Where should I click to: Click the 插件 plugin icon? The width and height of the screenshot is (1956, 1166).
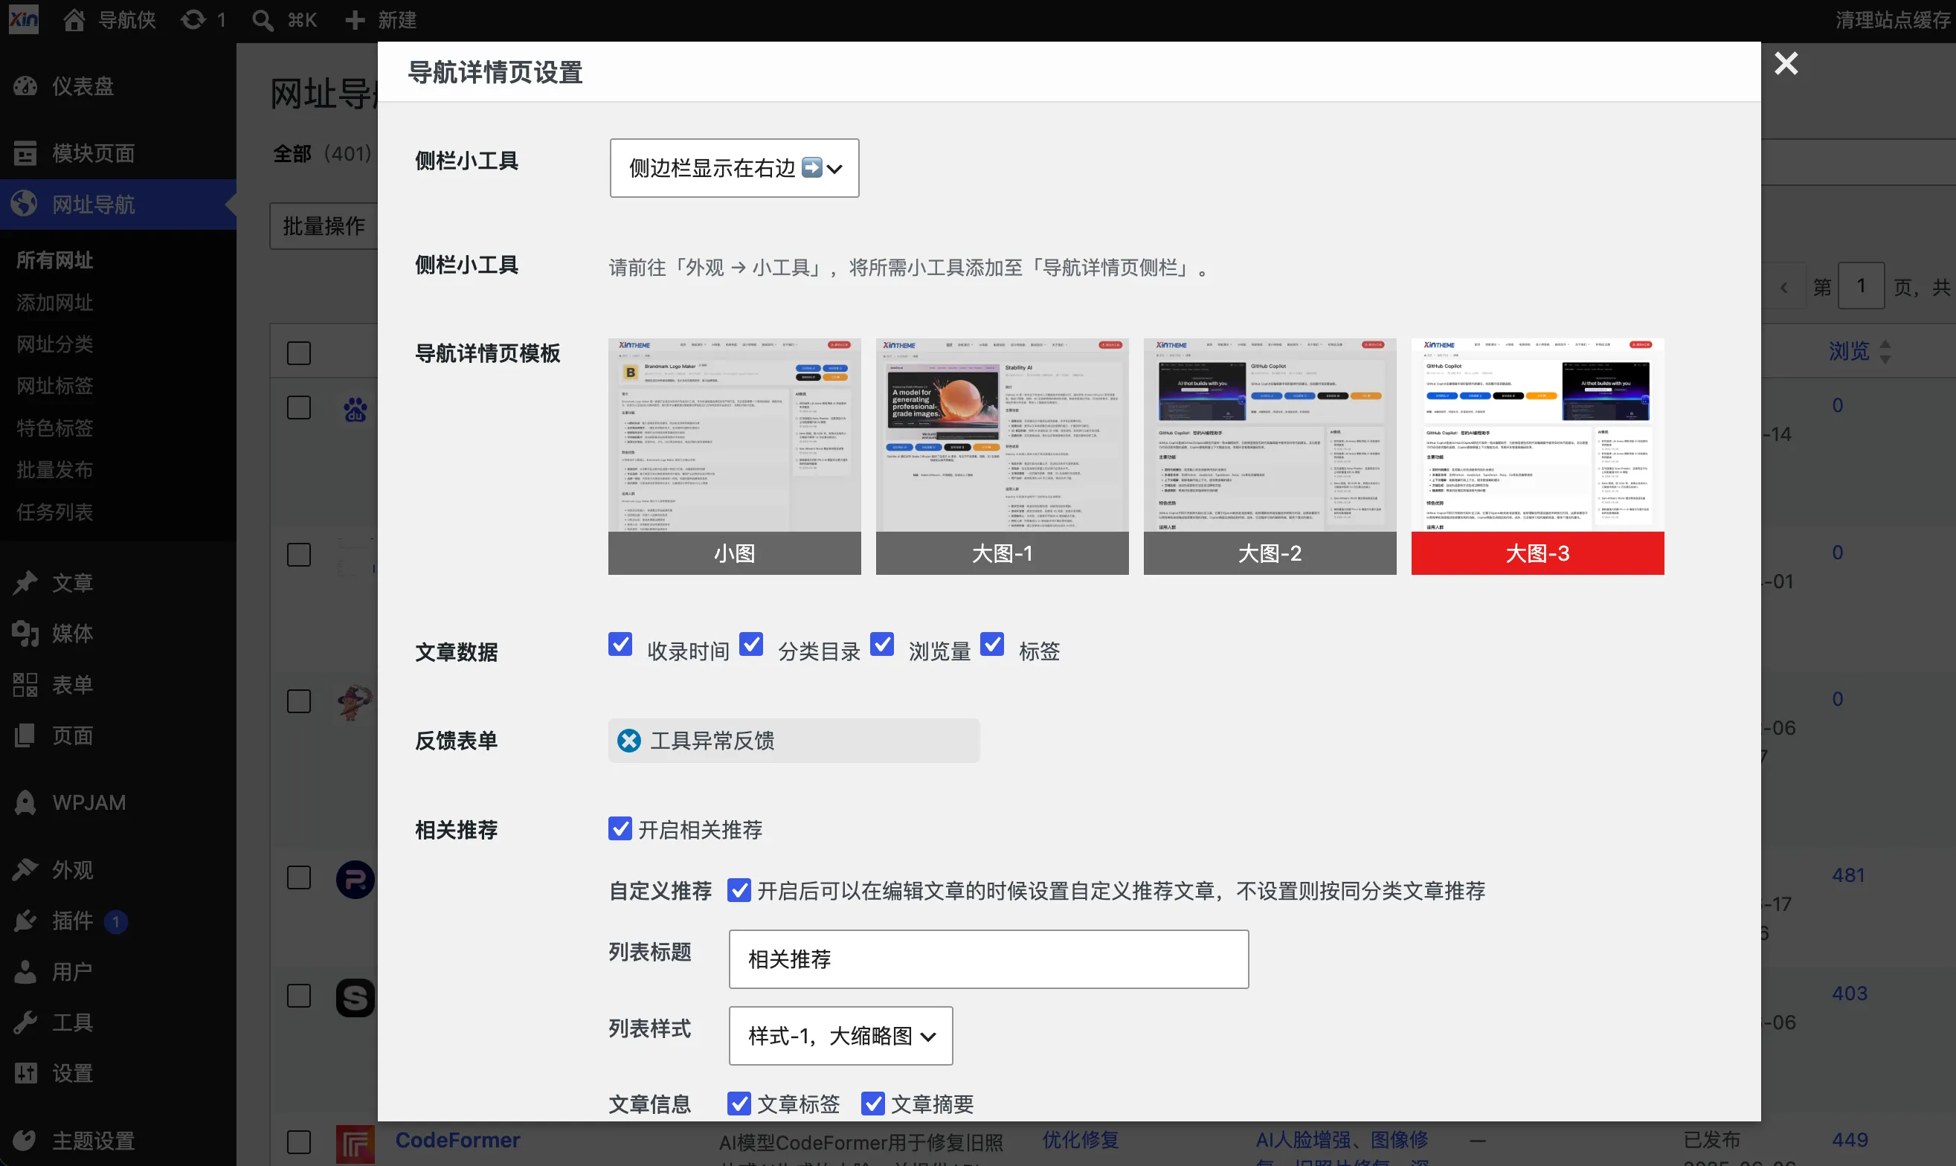25,920
